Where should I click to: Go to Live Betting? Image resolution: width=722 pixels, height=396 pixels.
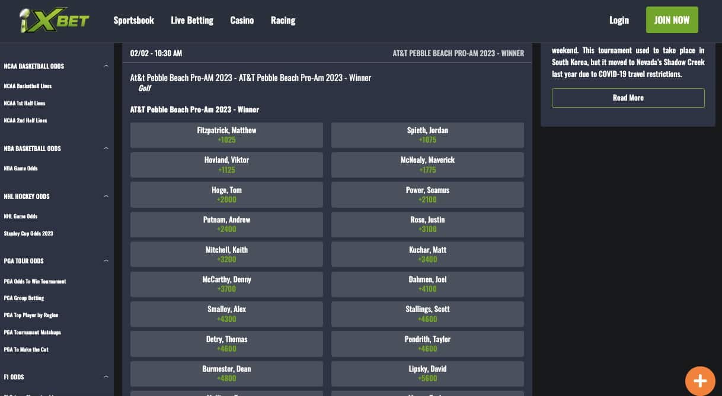pyautogui.click(x=192, y=20)
